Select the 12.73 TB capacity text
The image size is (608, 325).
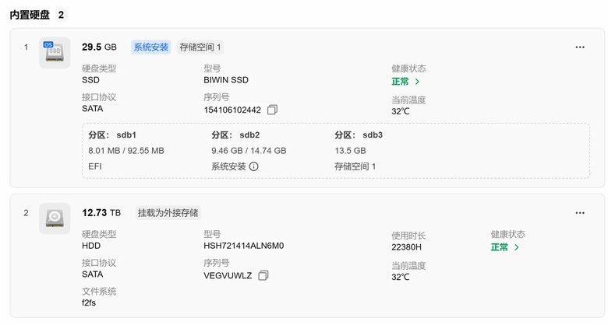(x=101, y=213)
